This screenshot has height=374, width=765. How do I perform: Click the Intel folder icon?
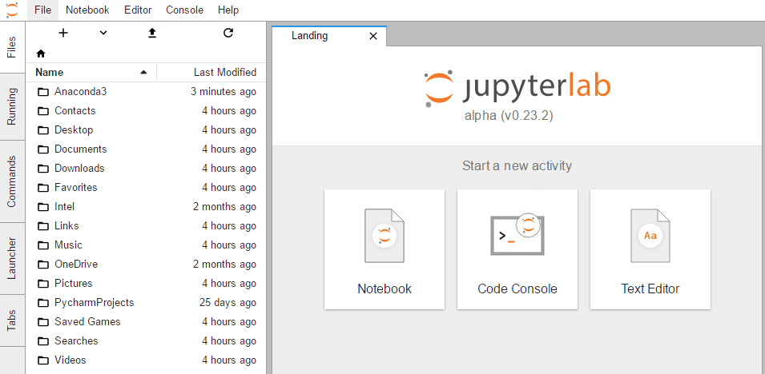(44, 207)
